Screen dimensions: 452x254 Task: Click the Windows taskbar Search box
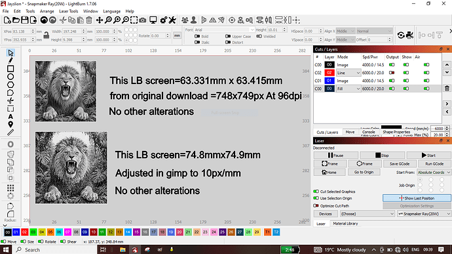[x=55, y=249]
